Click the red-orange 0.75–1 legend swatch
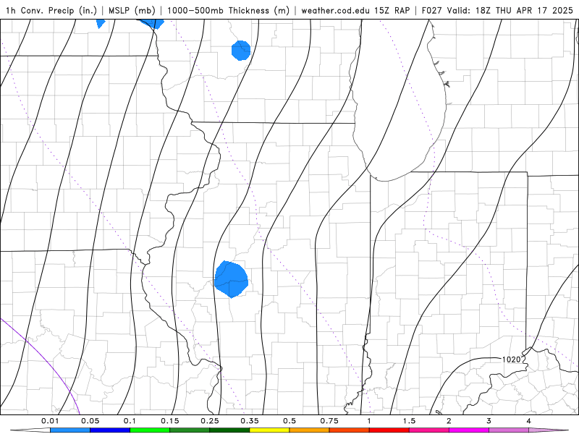 pyautogui.click(x=350, y=430)
